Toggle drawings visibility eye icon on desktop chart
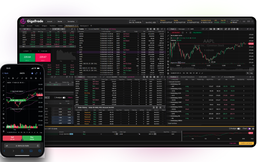The image size is (258, 162). (x=168, y=70)
